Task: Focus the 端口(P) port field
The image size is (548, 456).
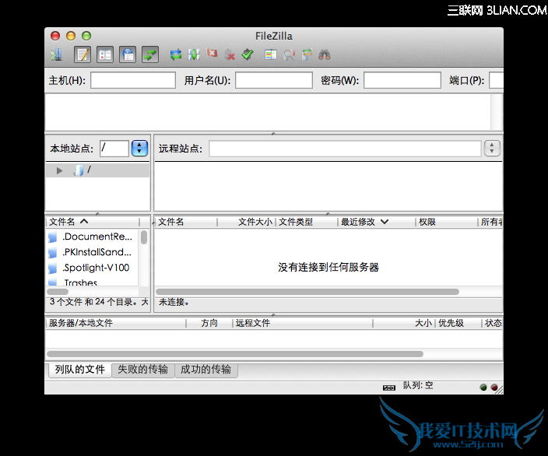Action: [x=496, y=80]
